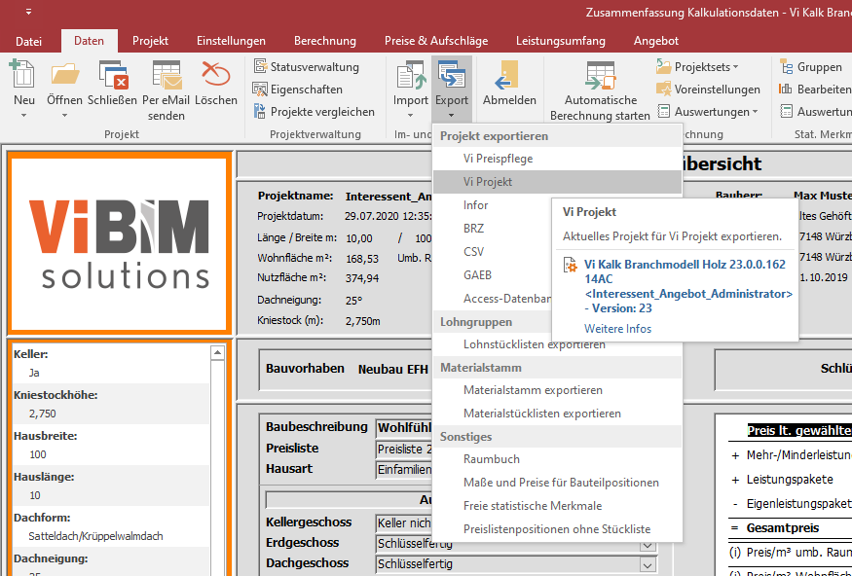The height and width of the screenshot is (576, 852).
Task: Click the Import icon
Action: click(x=411, y=75)
